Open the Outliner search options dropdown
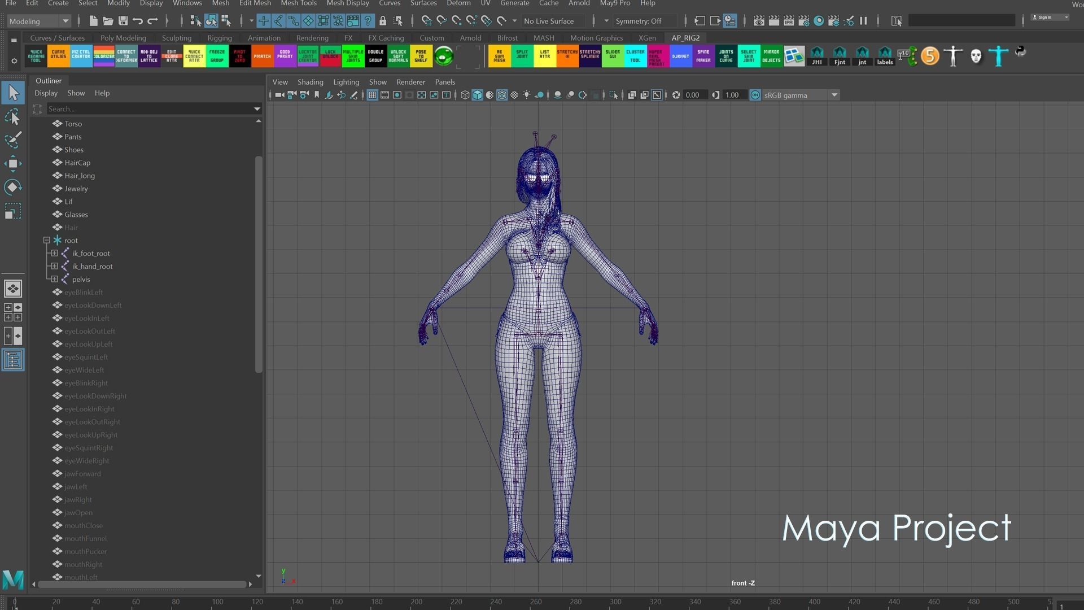Image resolution: width=1084 pixels, height=610 pixels. click(257, 109)
